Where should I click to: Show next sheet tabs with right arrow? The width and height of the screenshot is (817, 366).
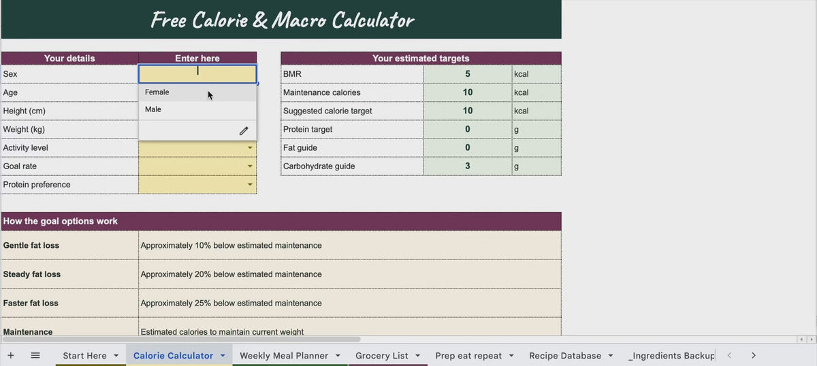(x=753, y=355)
